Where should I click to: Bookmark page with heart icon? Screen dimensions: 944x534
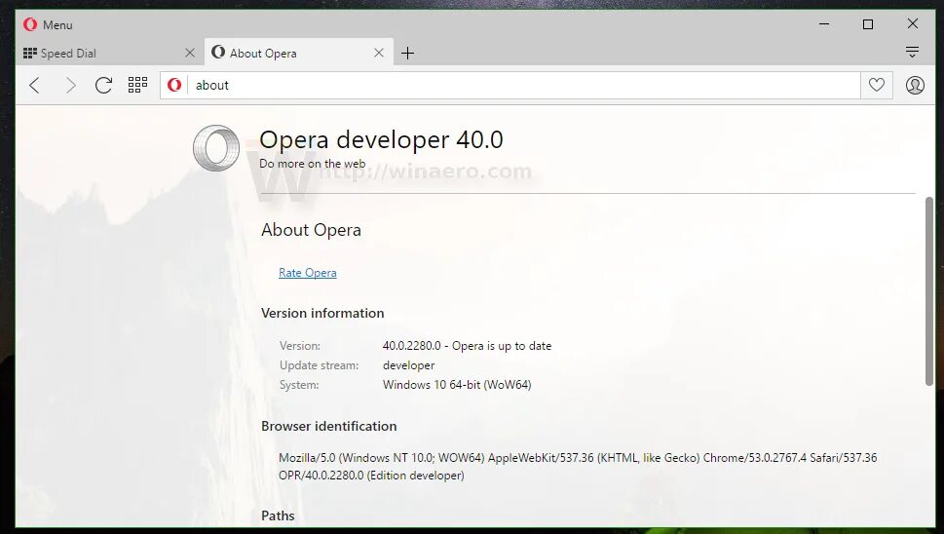(877, 85)
